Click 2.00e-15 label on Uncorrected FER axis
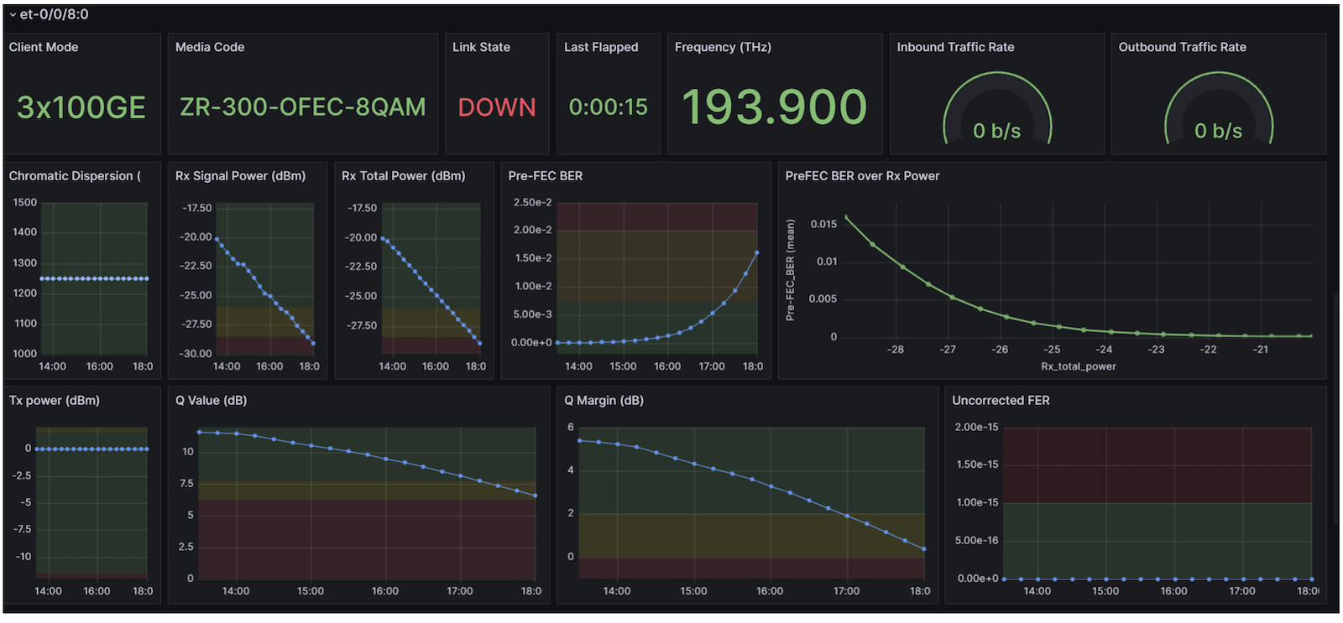The image size is (1343, 623). (x=976, y=427)
